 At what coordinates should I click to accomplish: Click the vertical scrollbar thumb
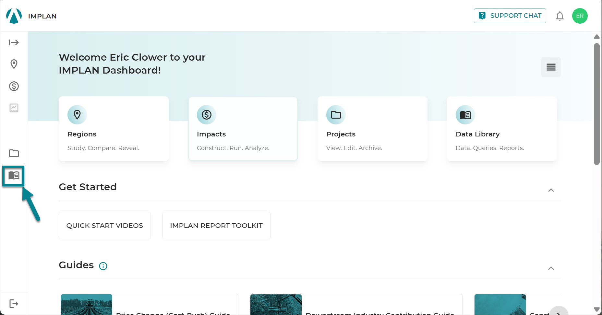[x=597, y=104]
